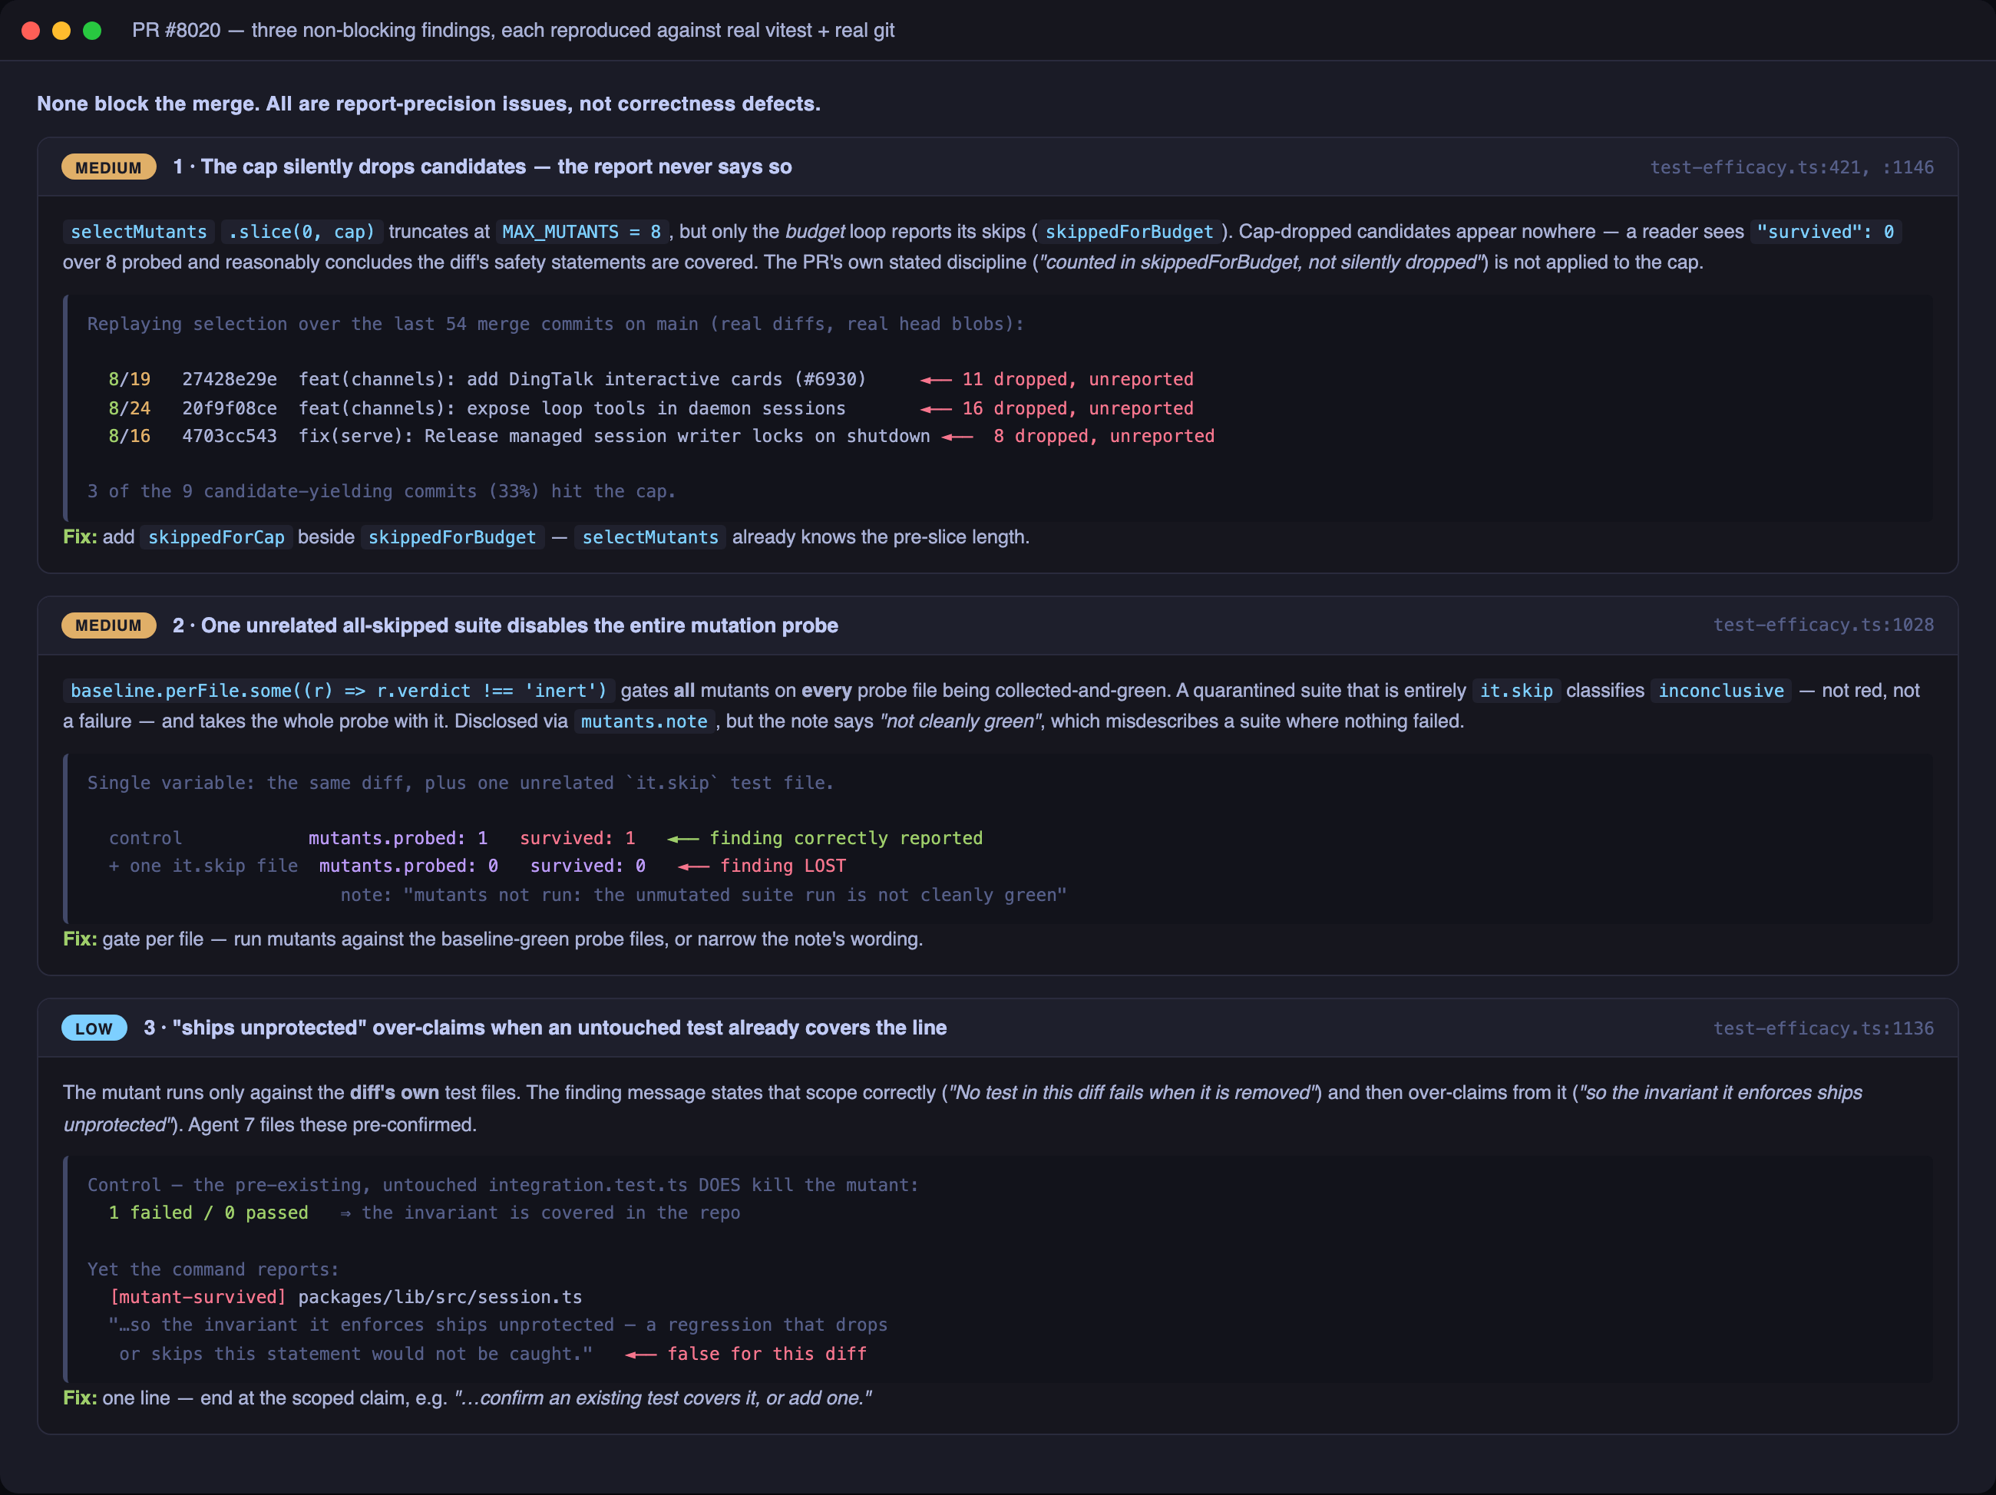This screenshot has width=1996, height=1495.
Task: Click the yellow minimize window button
Action: click(x=61, y=31)
